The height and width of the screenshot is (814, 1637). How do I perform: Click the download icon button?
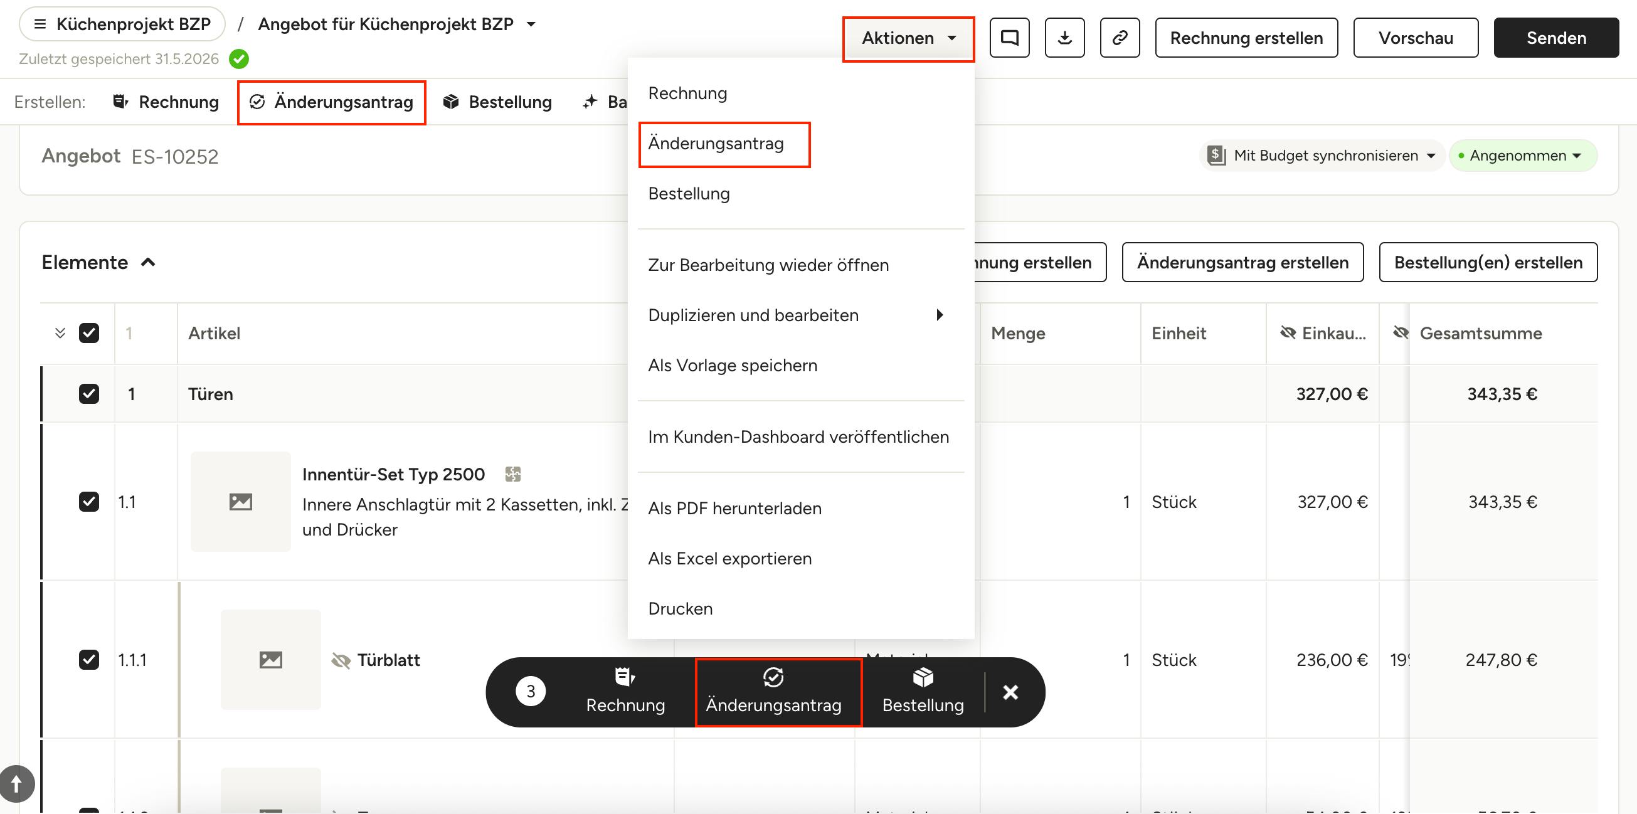(1064, 38)
